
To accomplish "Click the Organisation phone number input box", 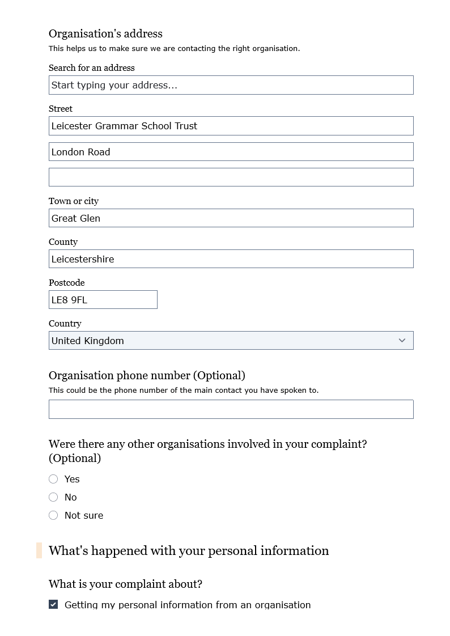I will 231,409.
